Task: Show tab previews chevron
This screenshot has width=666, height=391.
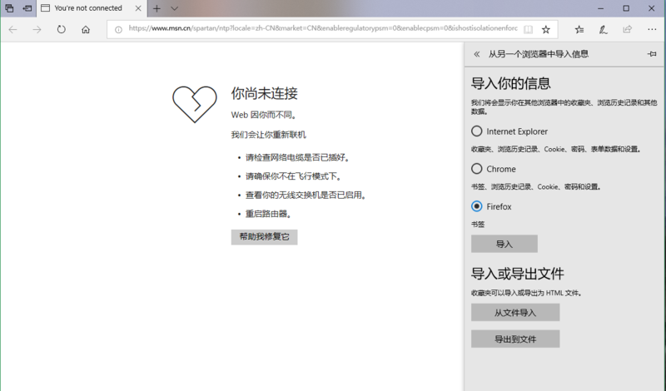Action: (x=174, y=8)
